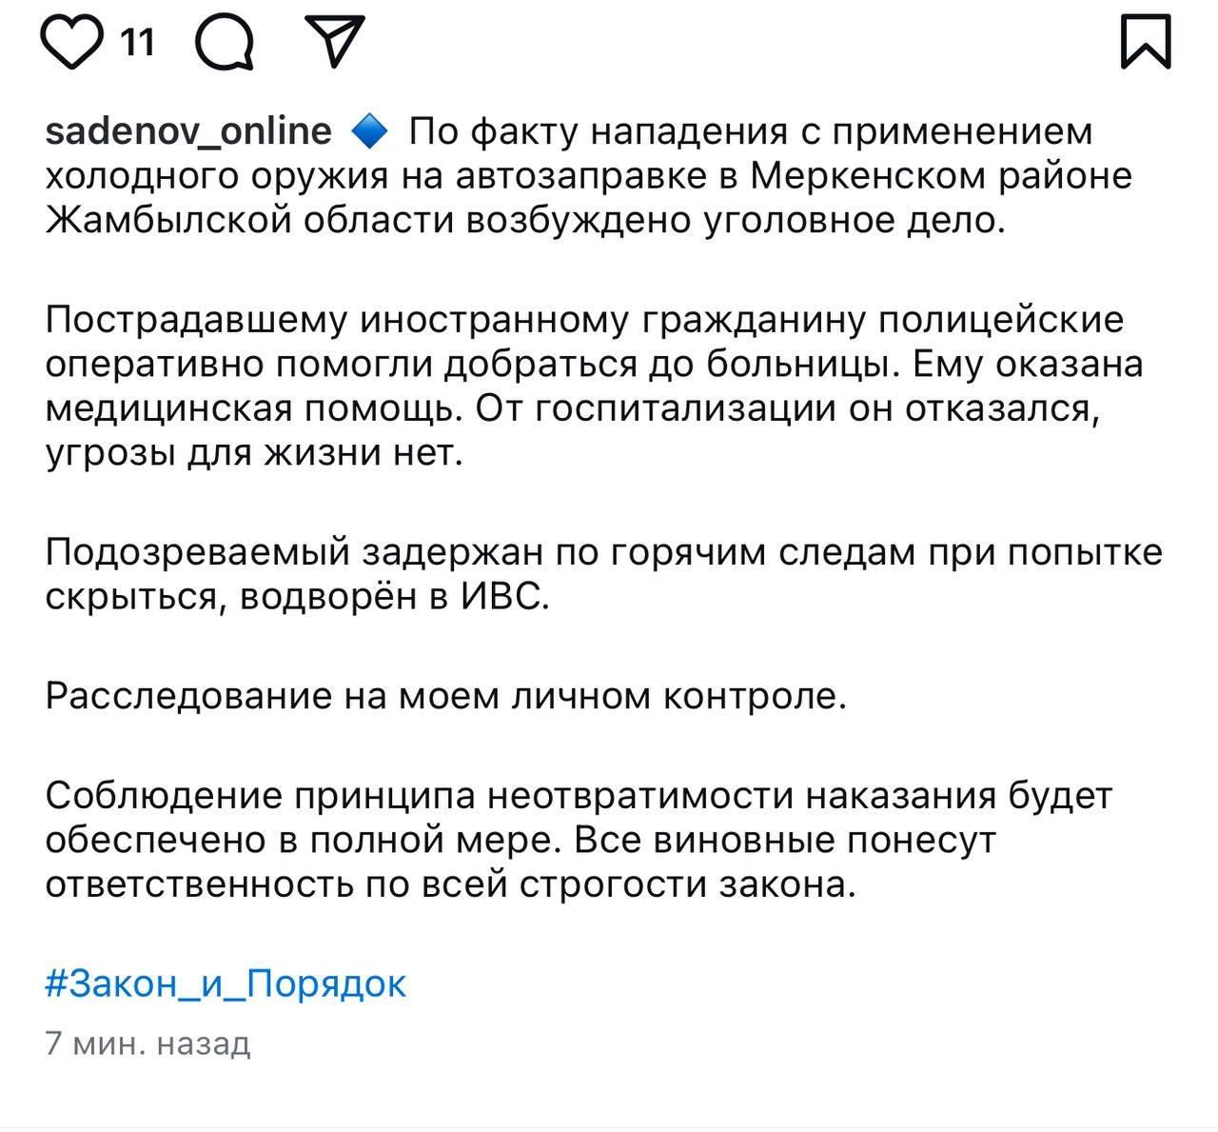Share the post using the paper plane icon
1218x1132 pixels.
click(334, 42)
